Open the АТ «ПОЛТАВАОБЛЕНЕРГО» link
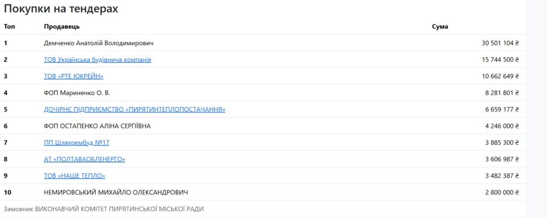The image size is (547, 218). [x=84, y=159]
